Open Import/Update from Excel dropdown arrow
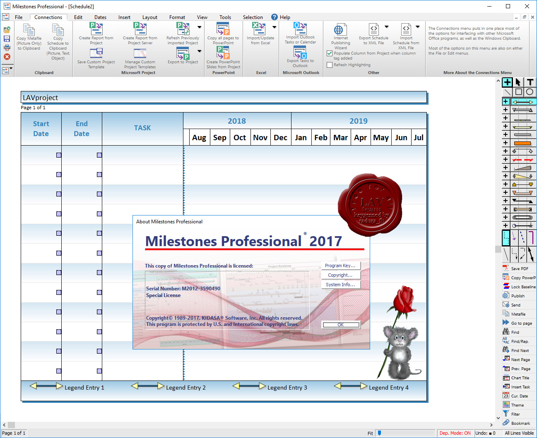537x438 pixels. (x=274, y=27)
